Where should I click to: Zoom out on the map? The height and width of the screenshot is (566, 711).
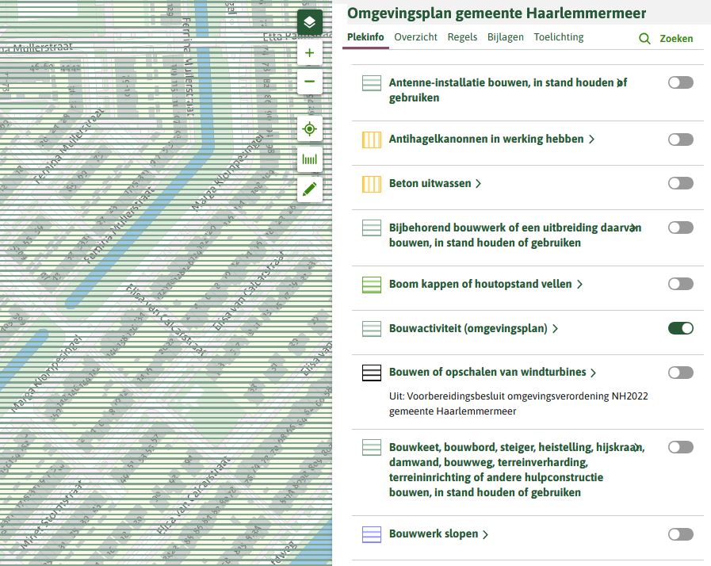tap(310, 82)
